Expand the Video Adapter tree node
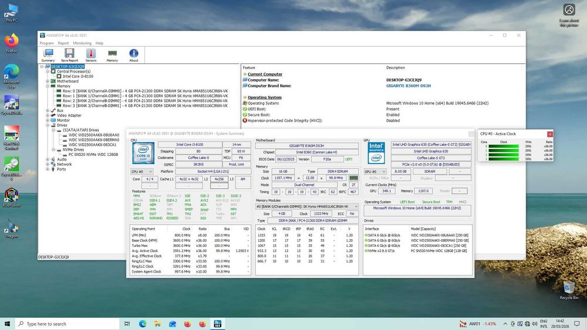 [x=48, y=115]
